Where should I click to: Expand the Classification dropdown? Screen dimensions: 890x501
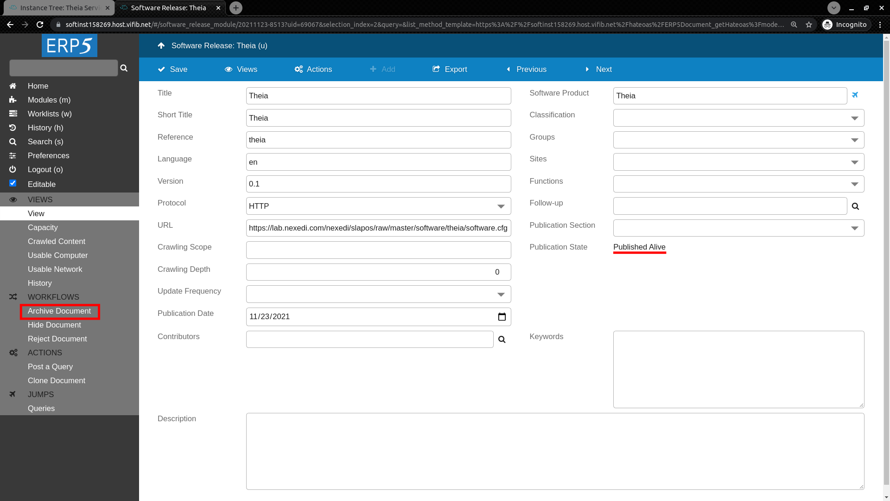point(855,117)
